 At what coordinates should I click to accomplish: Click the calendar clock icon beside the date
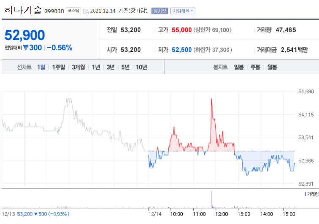(x=86, y=11)
